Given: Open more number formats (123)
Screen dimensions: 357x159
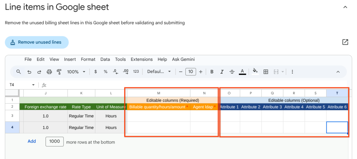Looking at the screenshot, I should click(136, 72).
